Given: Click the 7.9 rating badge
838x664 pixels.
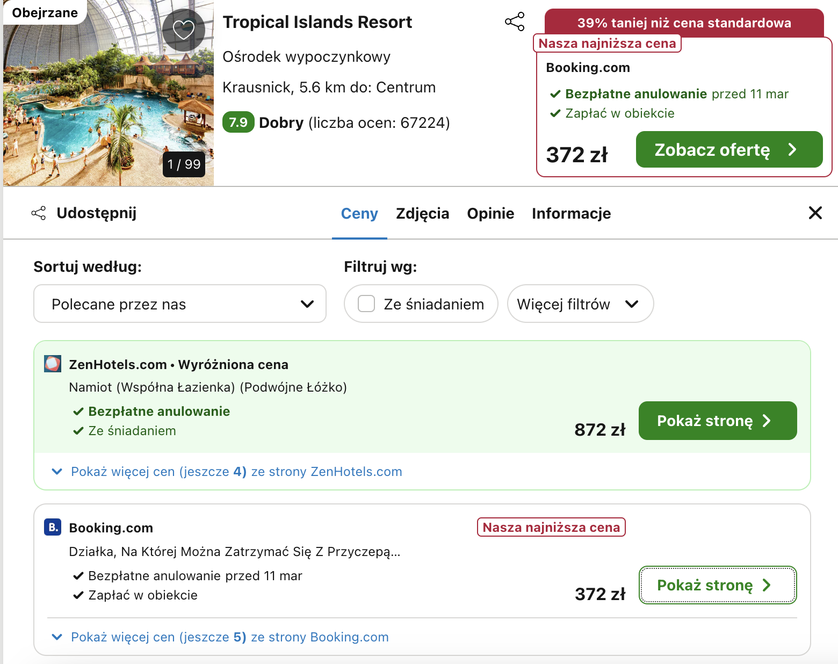Looking at the screenshot, I should (x=238, y=122).
